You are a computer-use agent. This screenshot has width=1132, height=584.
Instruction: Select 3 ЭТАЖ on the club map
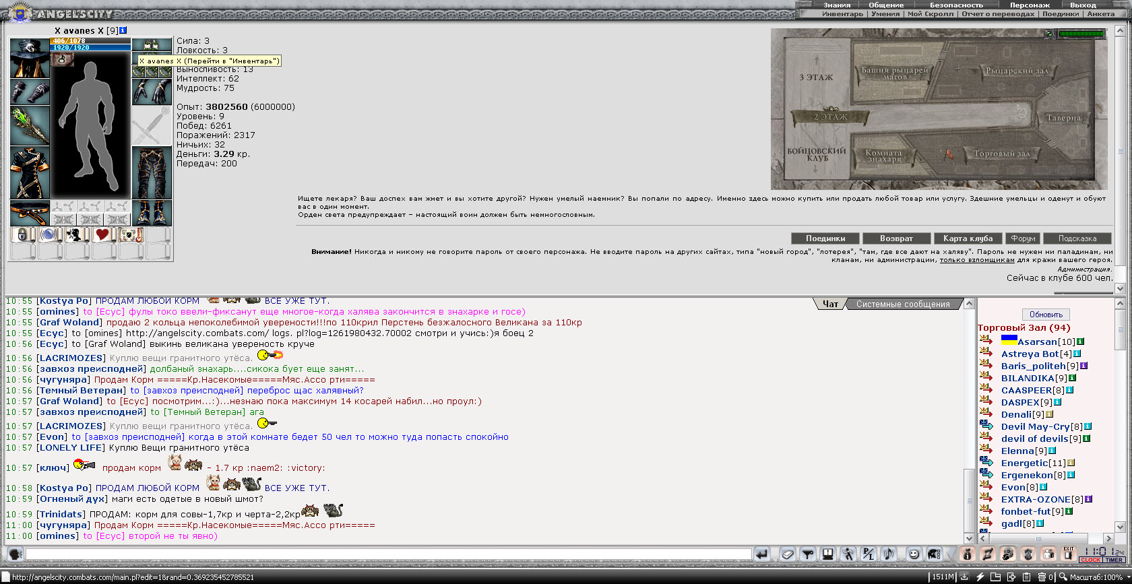(816, 77)
